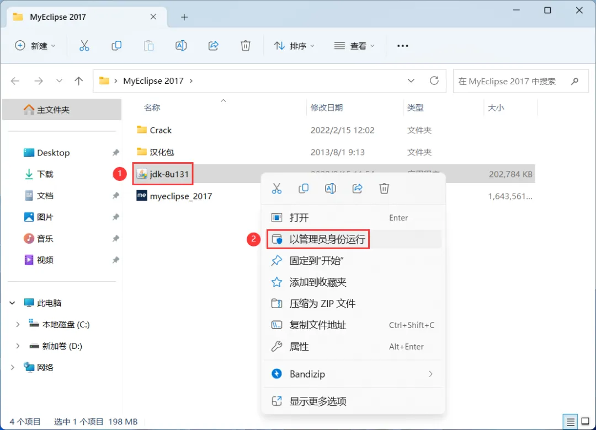Open the 排序 sort dropdown
This screenshot has width=596, height=430.
coord(294,46)
